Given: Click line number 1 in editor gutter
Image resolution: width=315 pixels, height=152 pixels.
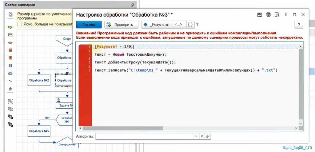Looking at the screenshot, I should pyautogui.click(x=90, y=47).
